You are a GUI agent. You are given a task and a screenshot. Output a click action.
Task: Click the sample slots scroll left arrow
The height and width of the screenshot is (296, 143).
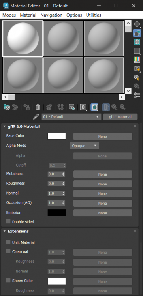5,97
